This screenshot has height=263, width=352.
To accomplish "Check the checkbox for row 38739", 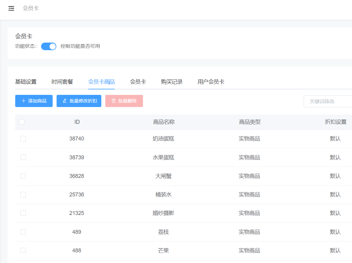I will (23, 157).
